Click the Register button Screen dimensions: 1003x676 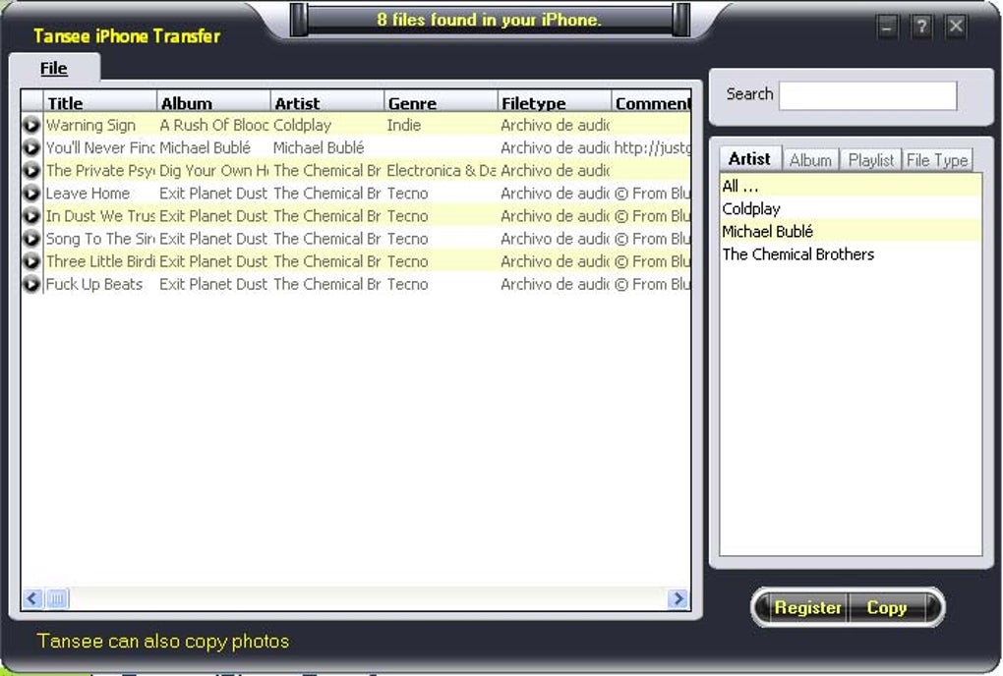click(807, 607)
